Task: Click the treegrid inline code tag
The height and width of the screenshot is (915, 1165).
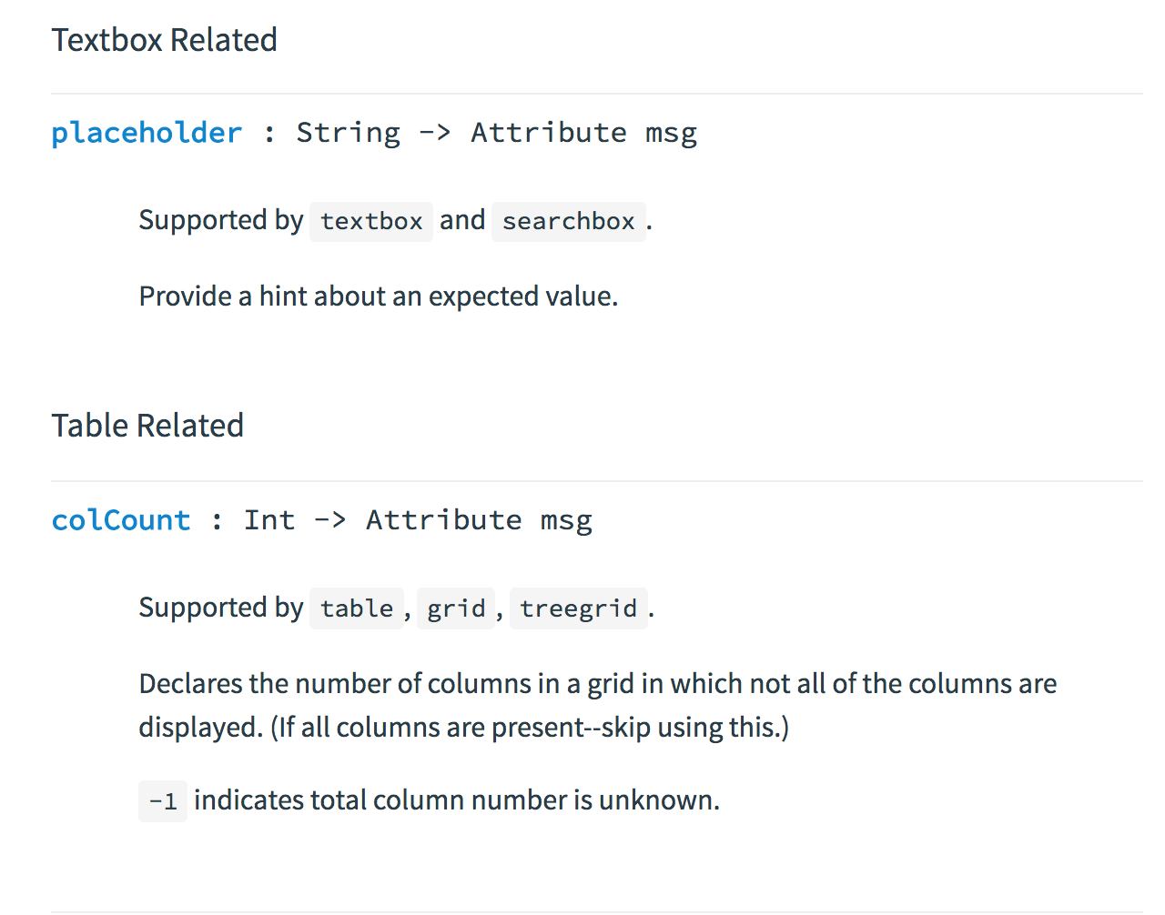Action: pos(579,608)
